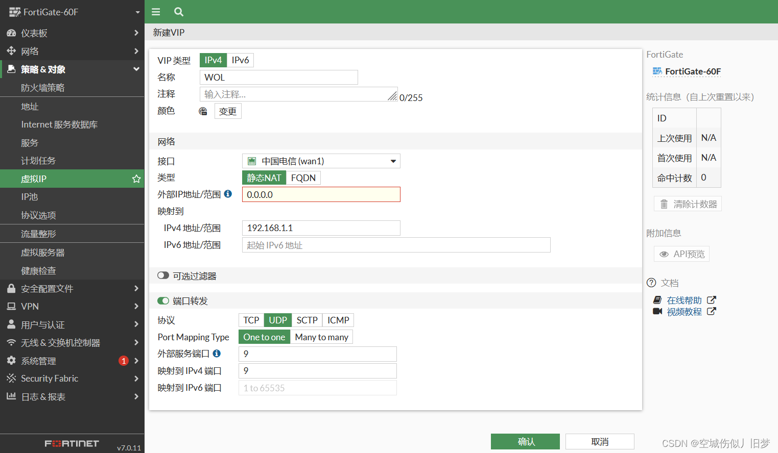The height and width of the screenshot is (453, 778).
Task: Select IPv4 VIP type
Action: 213,60
